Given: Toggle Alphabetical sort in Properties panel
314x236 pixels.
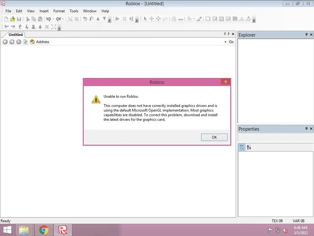Looking at the screenshot, I should coord(249,147).
